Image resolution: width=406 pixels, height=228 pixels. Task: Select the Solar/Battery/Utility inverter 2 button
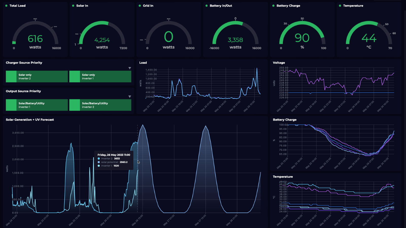click(x=100, y=105)
